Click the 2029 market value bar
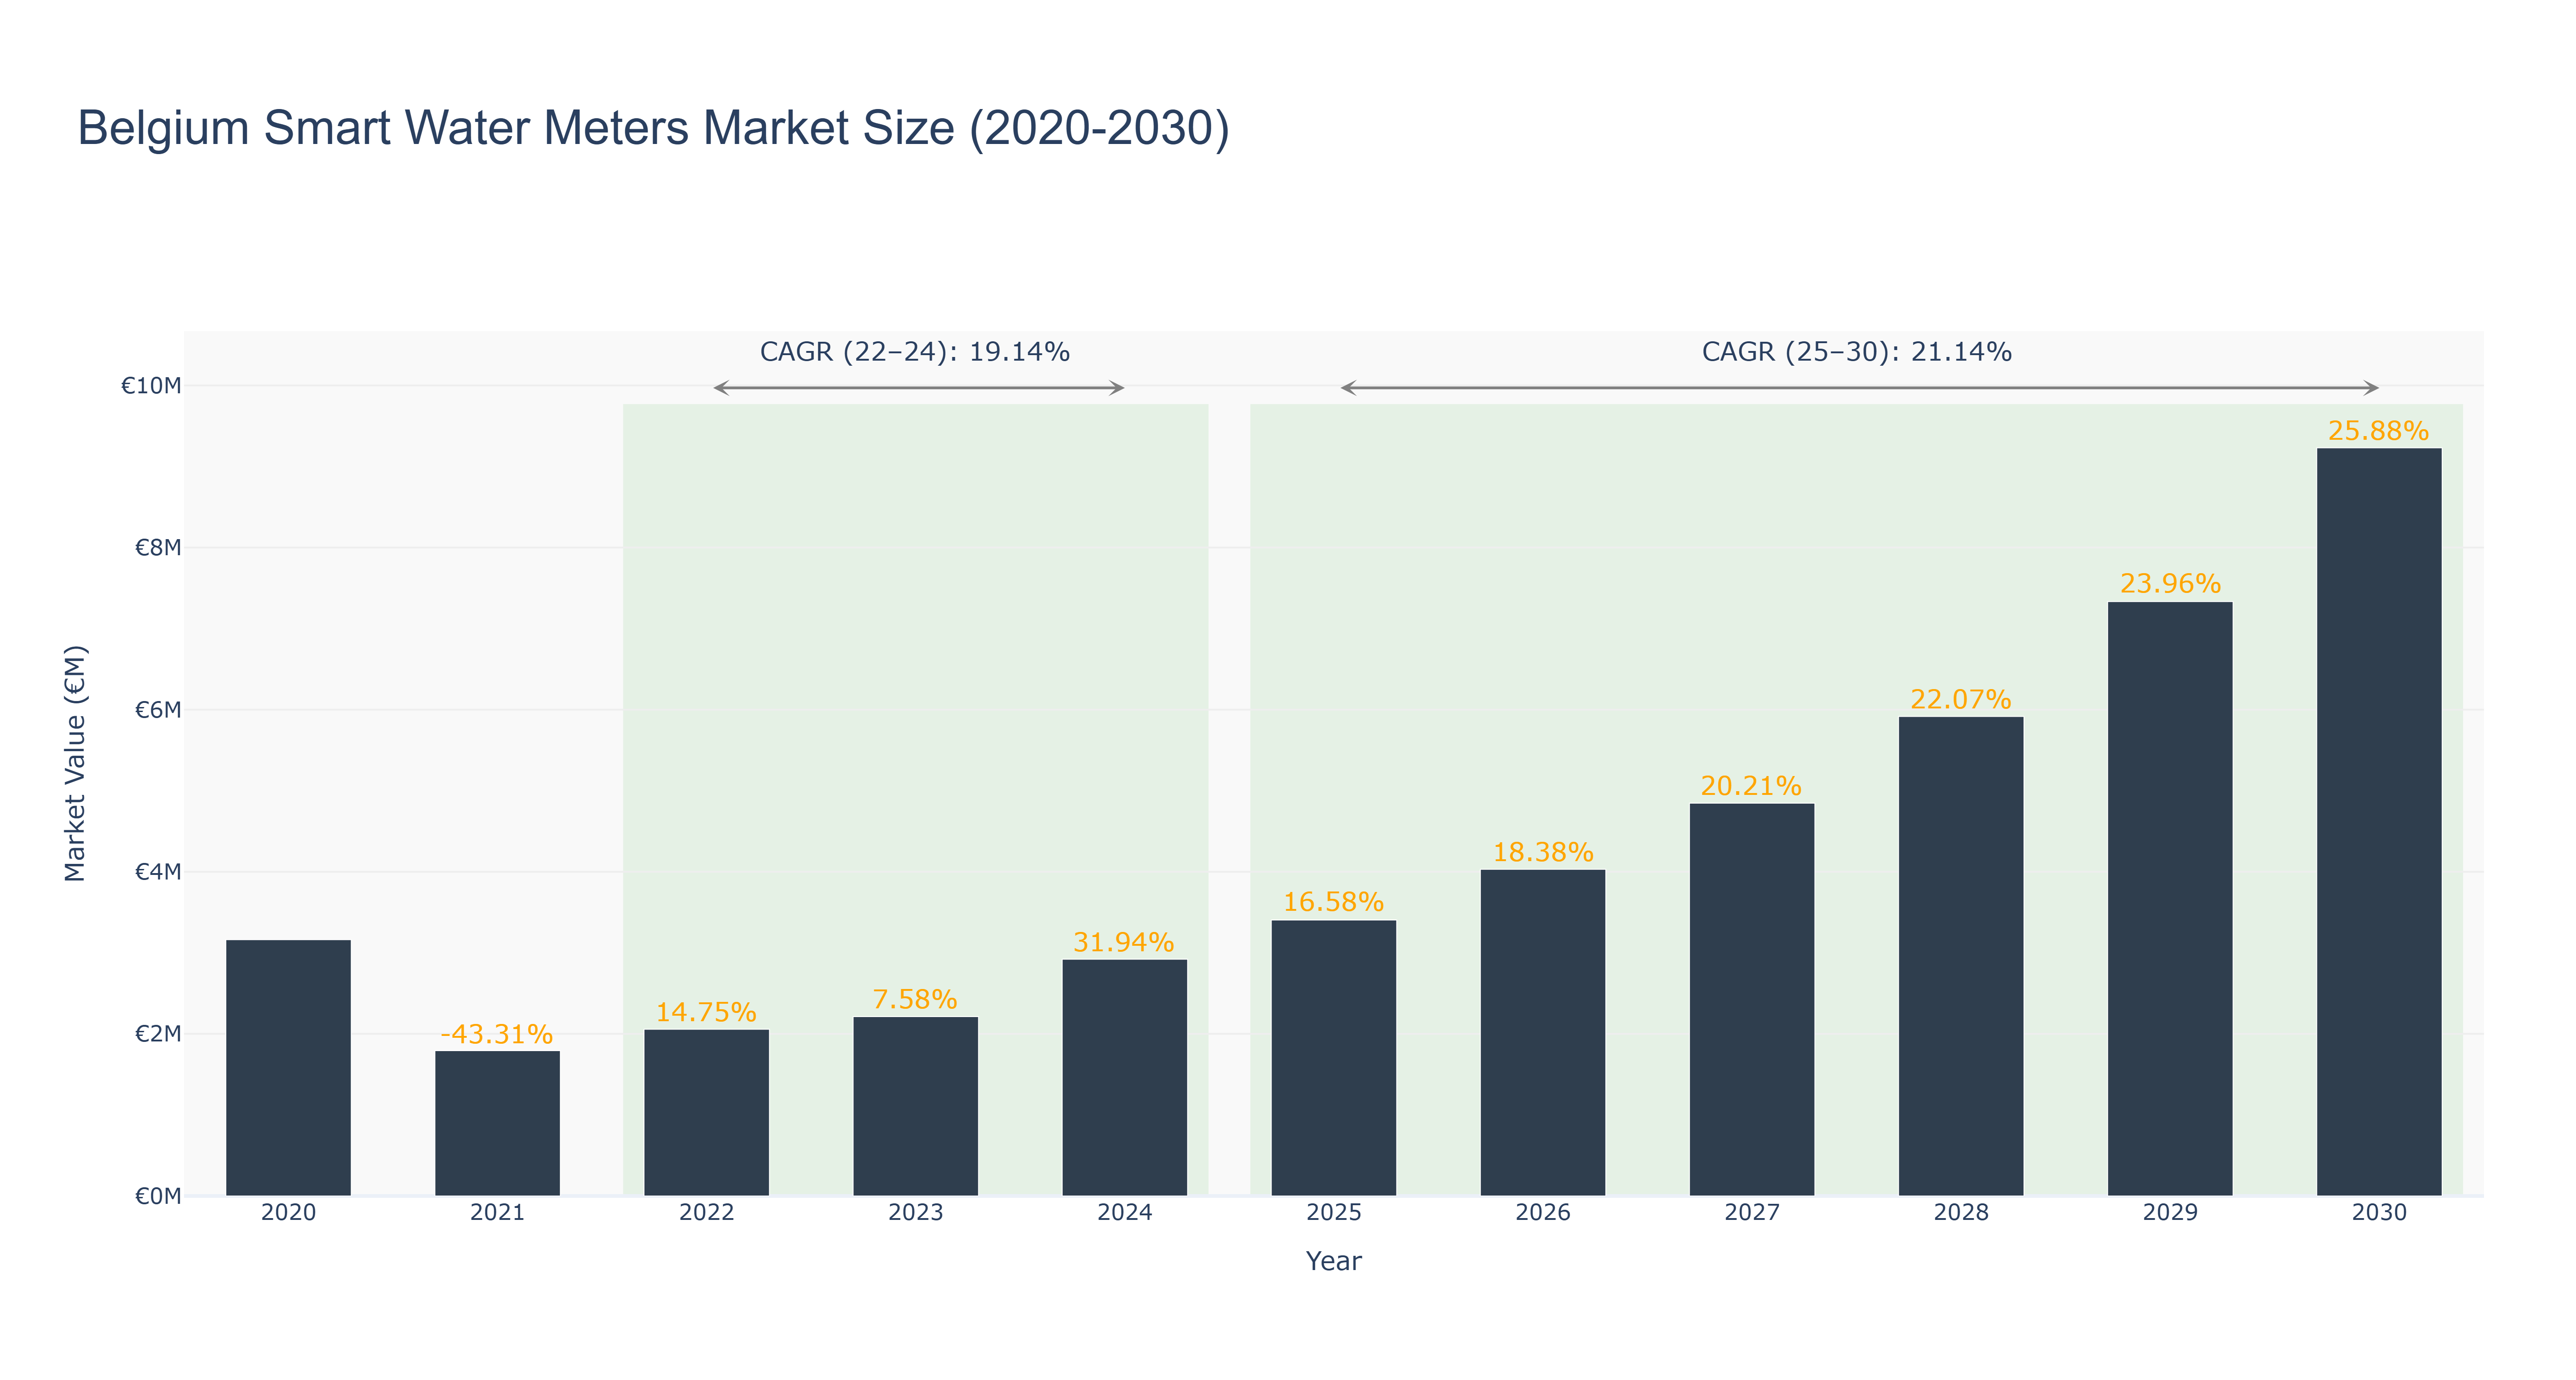The height and width of the screenshot is (1380, 2576). pyautogui.click(x=2169, y=898)
